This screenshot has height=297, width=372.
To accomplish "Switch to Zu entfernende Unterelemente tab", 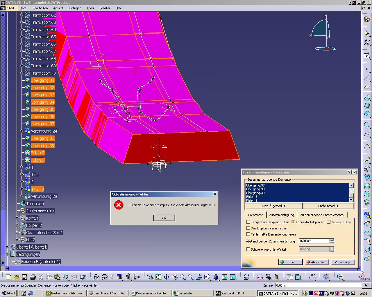I will coord(322,215).
